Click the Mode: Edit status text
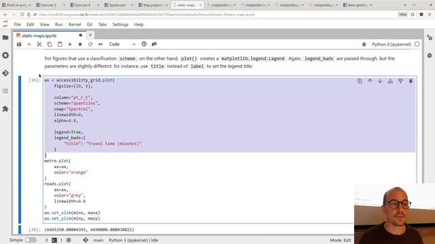The width and height of the screenshot is (435, 244). click(x=341, y=240)
